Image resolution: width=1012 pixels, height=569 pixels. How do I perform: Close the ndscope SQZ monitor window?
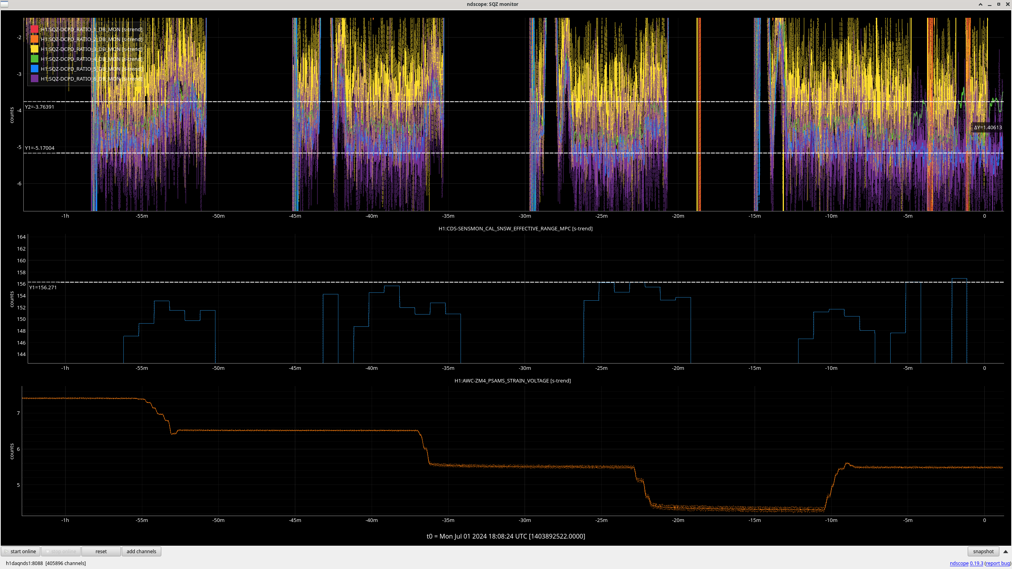[x=1008, y=4]
